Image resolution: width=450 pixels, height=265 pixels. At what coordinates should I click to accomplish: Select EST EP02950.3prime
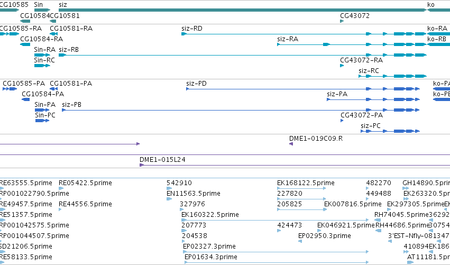click(325, 236)
